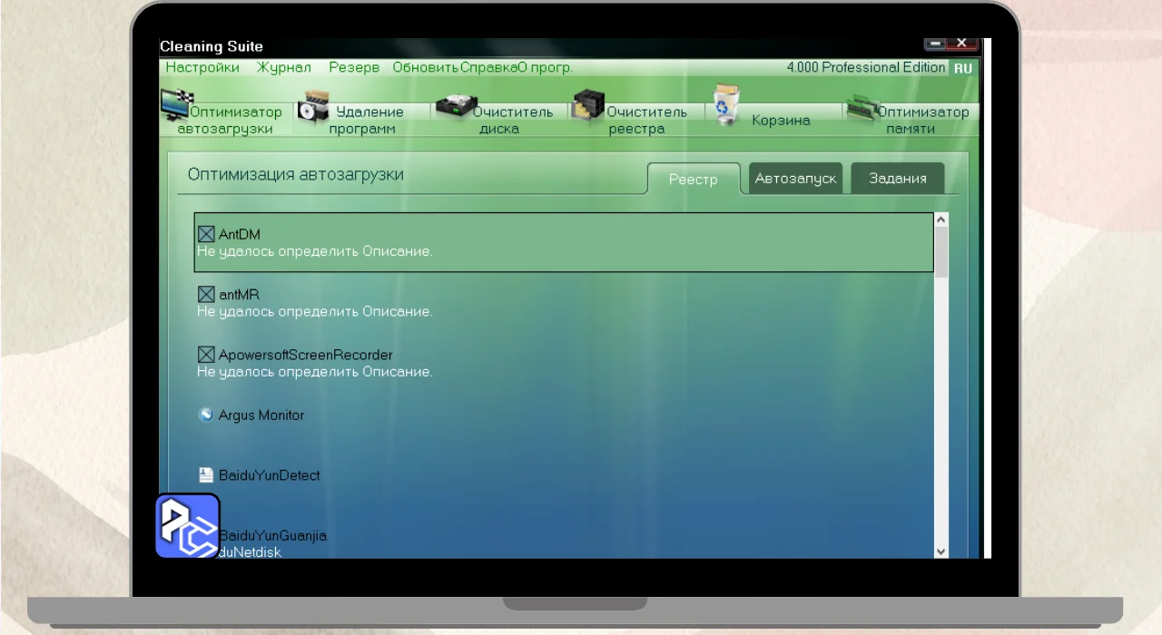Click the RU language button

pyautogui.click(x=963, y=68)
